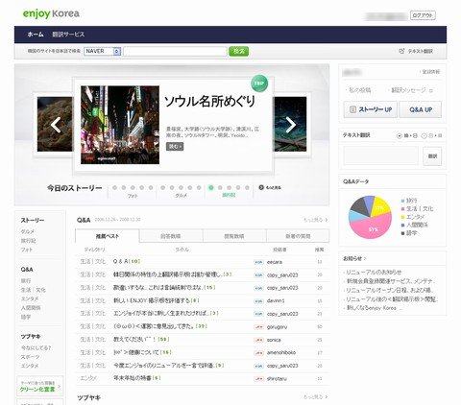This screenshot has height=405, width=461.
Task: Advance carousel with right arrow
Action: 291,125
